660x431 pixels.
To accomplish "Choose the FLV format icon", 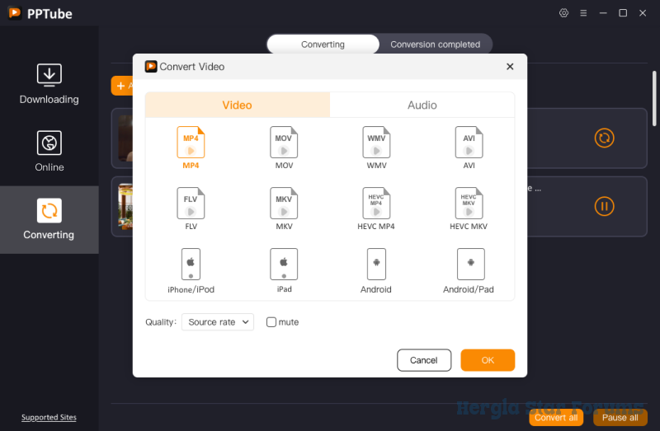I will coord(191,204).
